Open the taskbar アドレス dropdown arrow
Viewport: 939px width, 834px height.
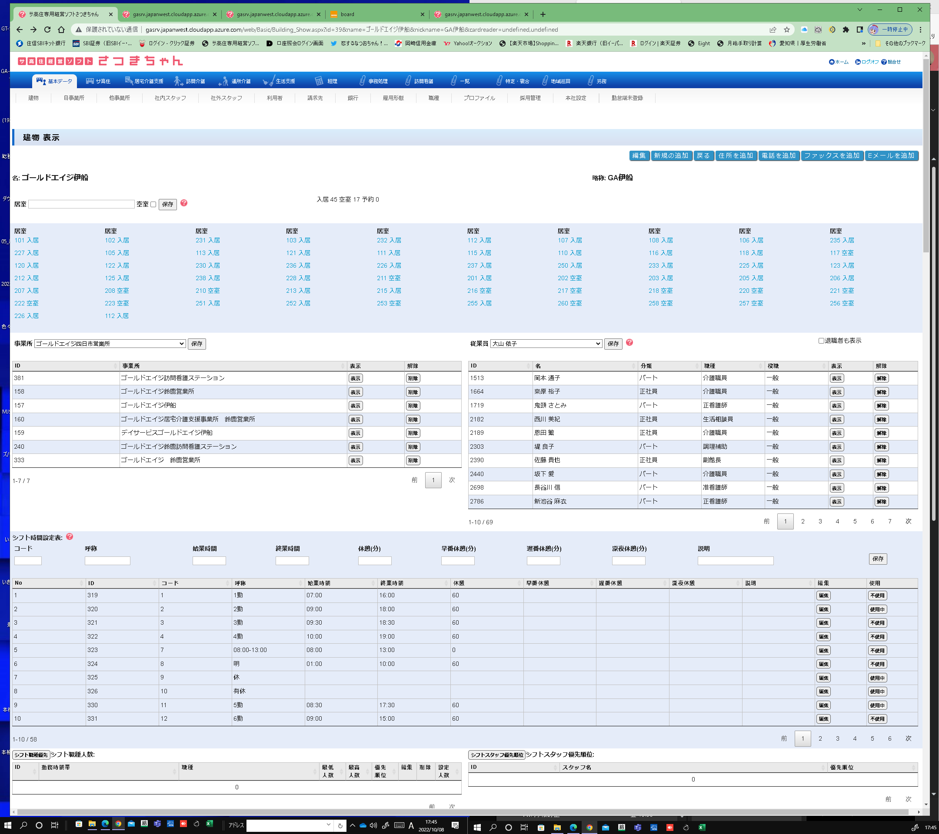[329, 825]
